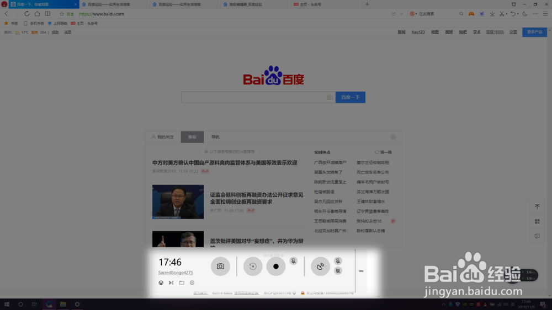Click the record last moments button
Viewport: 552px width, 310px height.
tap(253, 266)
